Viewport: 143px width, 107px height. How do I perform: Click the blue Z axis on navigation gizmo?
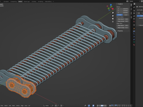pos(111,5)
